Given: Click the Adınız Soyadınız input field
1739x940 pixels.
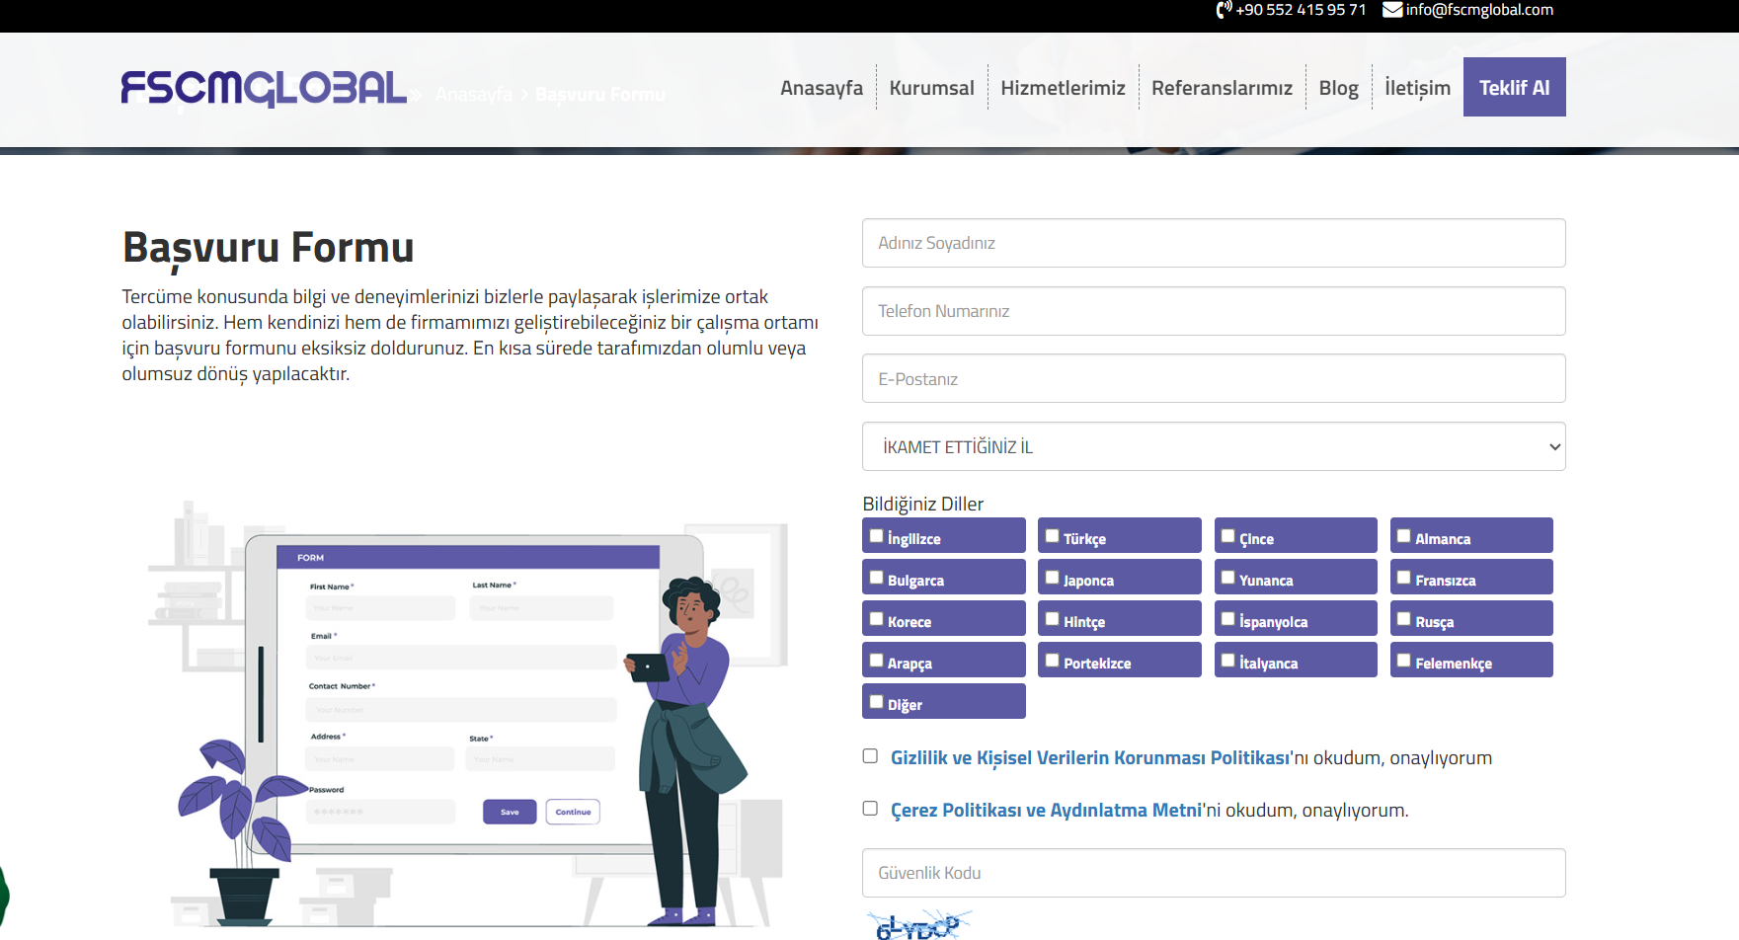Looking at the screenshot, I should click(x=1213, y=243).
